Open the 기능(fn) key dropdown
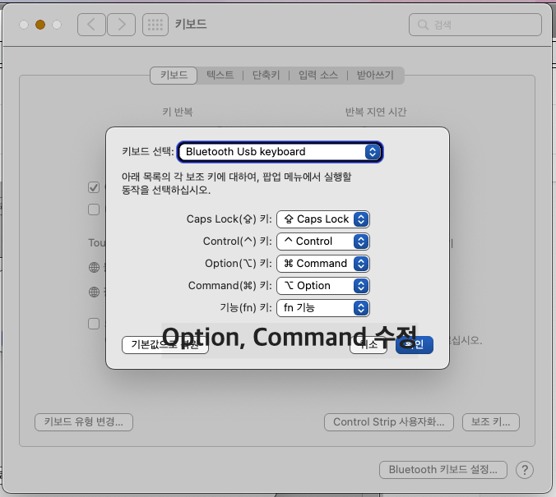 323,308
